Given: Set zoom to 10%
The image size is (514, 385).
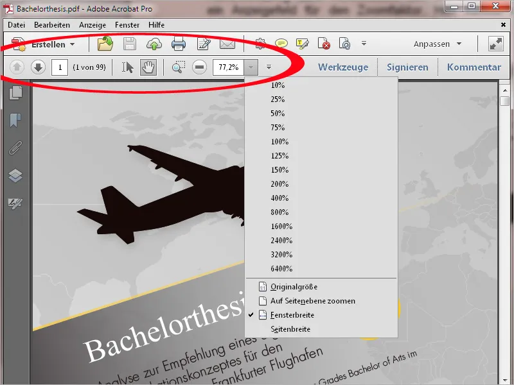Looking at the screenshot, I should coord(321,85).
